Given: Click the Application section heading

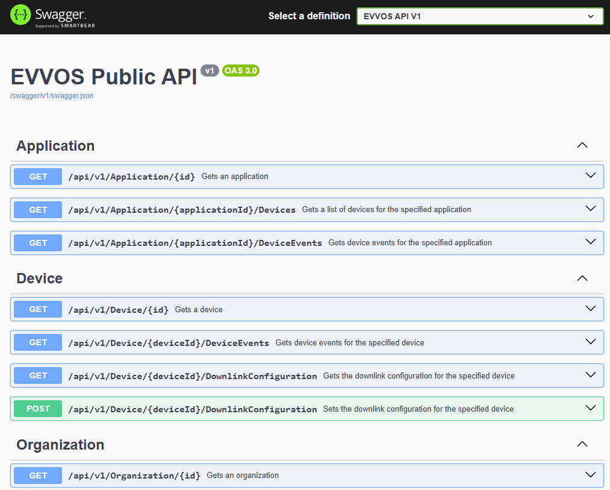Looking at the screenshot, I should pyautogui.click(x=55, y=146).
